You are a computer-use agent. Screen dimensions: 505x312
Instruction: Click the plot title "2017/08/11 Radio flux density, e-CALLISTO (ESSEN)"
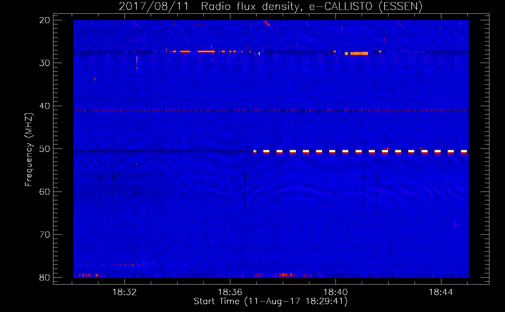coord(271,6)
